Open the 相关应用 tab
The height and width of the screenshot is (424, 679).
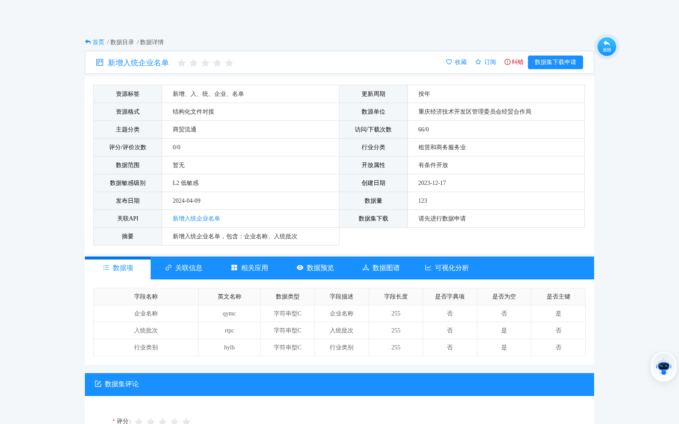tap(250, 268)
